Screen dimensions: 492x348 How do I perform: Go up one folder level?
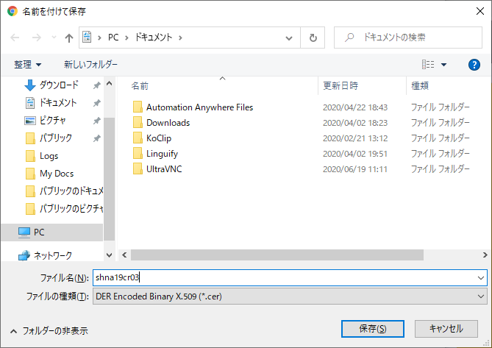(x=69, y=38)
